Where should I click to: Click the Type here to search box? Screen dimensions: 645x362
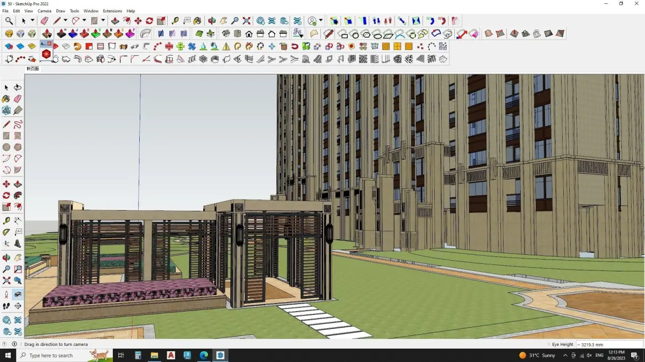click(x=65, y=355)
